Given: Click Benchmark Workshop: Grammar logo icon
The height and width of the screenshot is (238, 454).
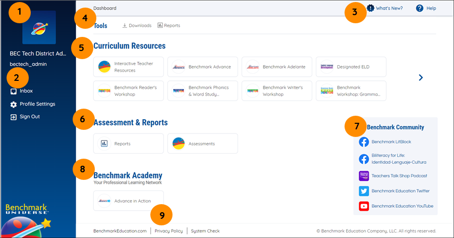Looking at the screenshot, I should tap(326, 91).
